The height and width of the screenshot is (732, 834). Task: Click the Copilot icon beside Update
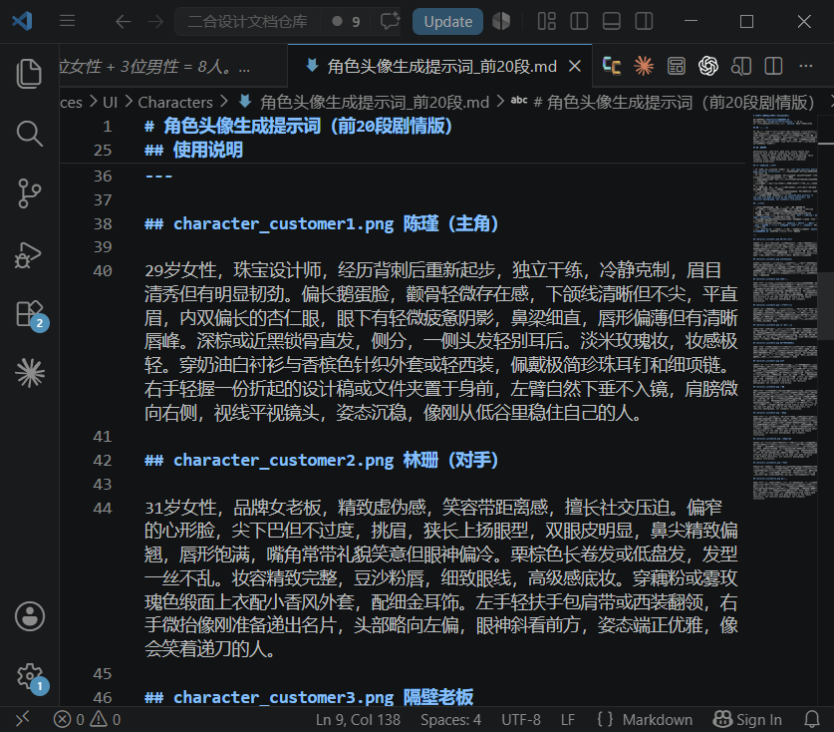tap(501, 21)
